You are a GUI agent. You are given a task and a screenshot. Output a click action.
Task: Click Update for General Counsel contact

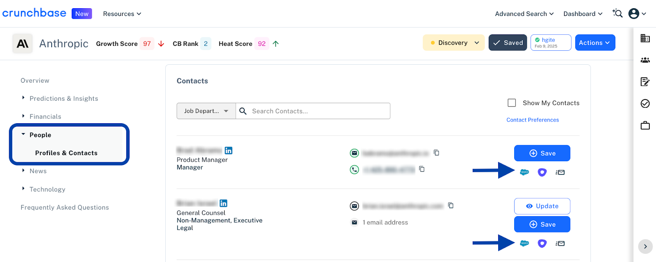coord(542,206)
